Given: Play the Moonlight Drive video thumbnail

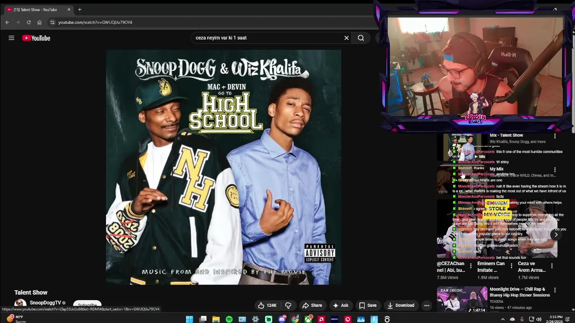Looking at the screenshot, I should 462,299.
